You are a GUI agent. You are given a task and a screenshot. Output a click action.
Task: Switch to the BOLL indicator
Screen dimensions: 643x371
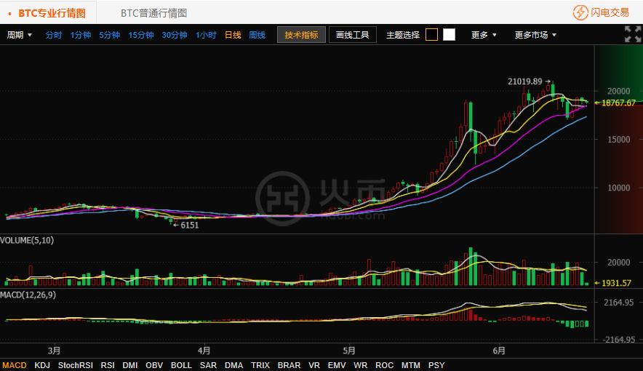click(x=181, y=365)
